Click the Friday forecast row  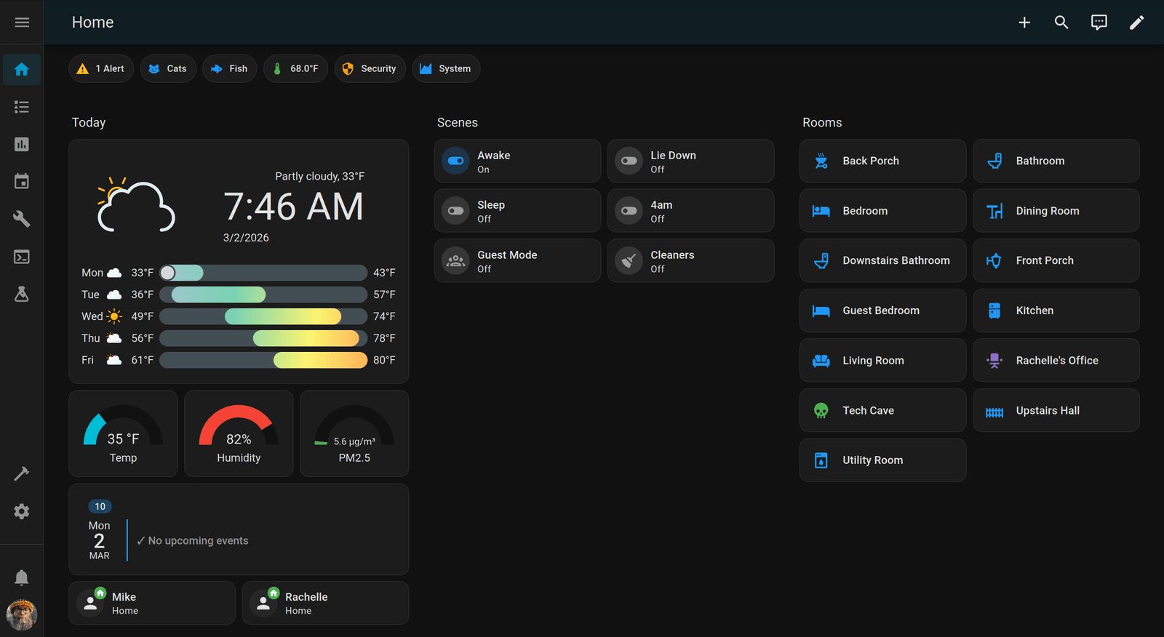click(x=239, y=360)
